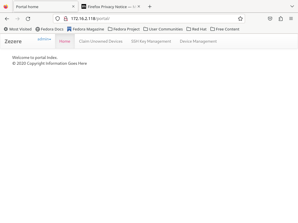Screen dimensions: 298x223
Task: Open Claim Unowned Devices page
Action: click(101, 41)
